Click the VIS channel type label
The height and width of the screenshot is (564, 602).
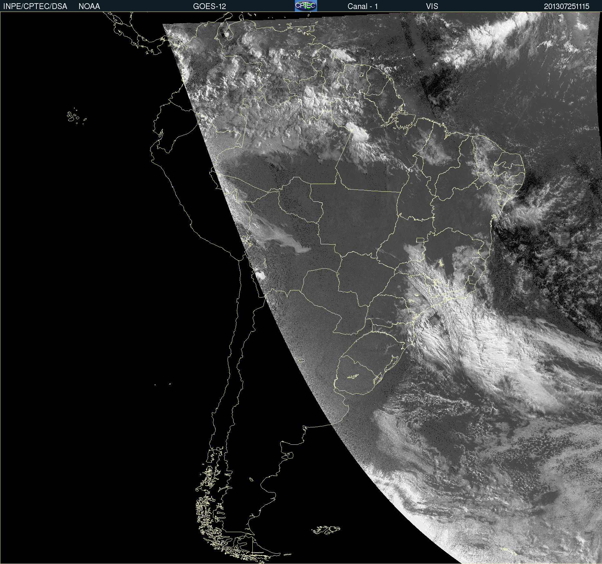[432, 6]
